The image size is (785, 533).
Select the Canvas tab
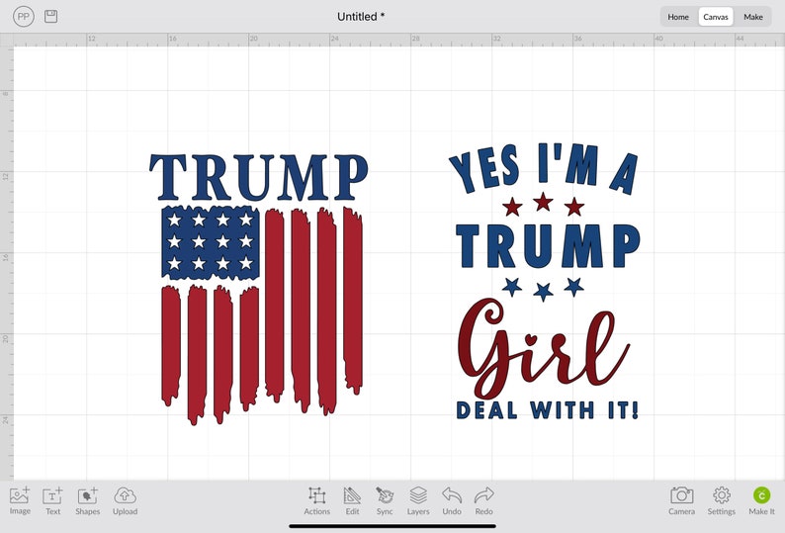pos(716,17)
